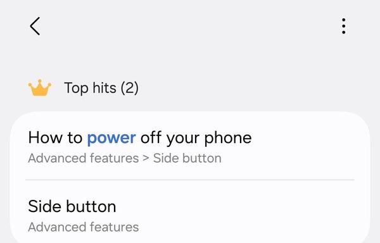The height and width of the screenshot is (243, 380).
Task: Open How to power off your phone
Action: [190, 146]
